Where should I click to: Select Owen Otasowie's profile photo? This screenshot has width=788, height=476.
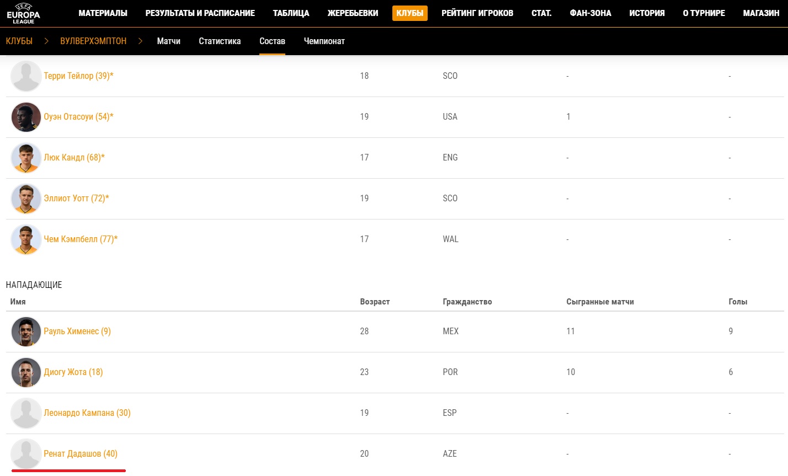pos(26,117)
